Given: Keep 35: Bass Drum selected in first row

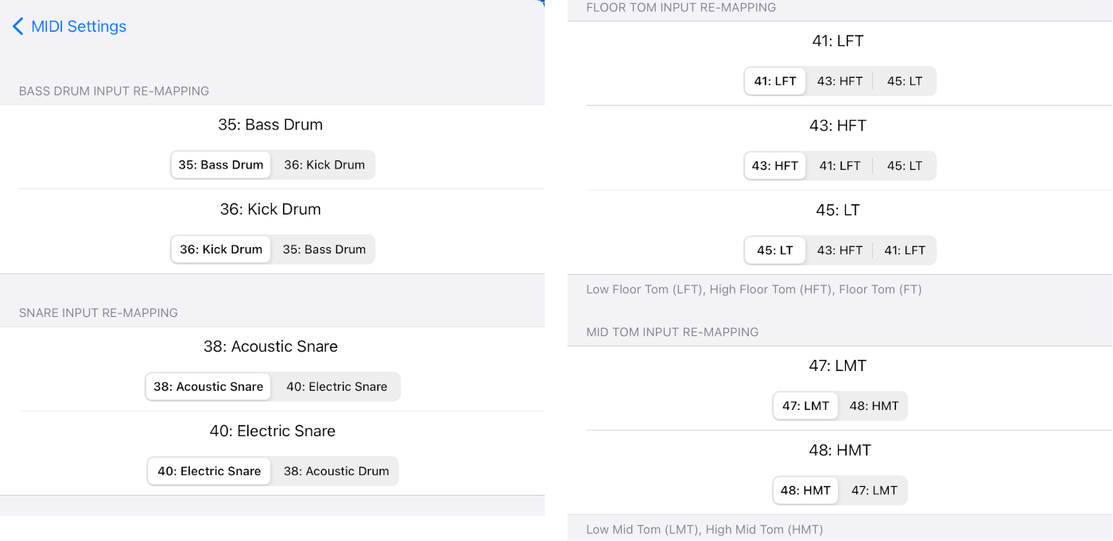Looking at the screenshot, I should coord(221,165).
